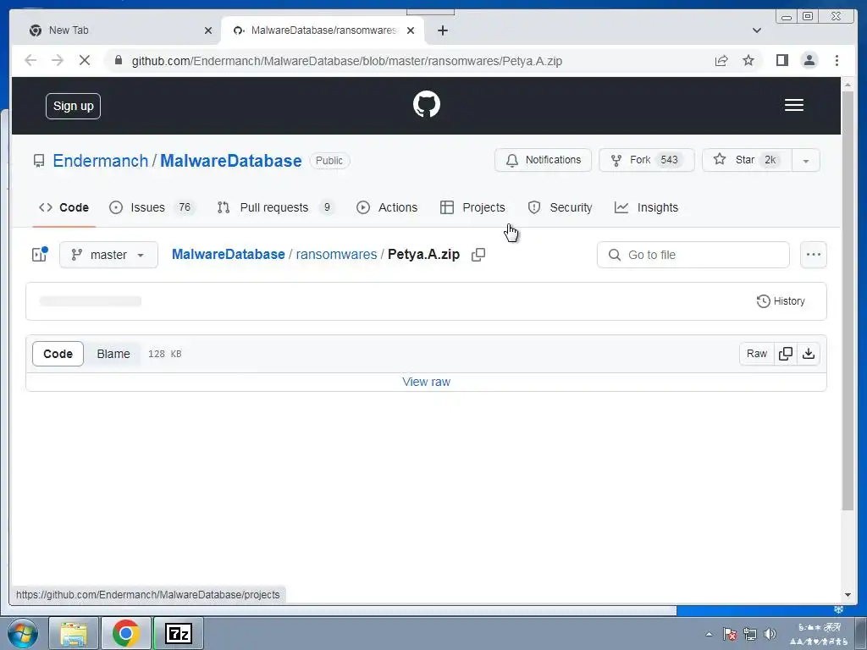The height and width of the screenshot is (650, 867).
Task: Go back with the browser back arrow
Action: tap(30, 60)
